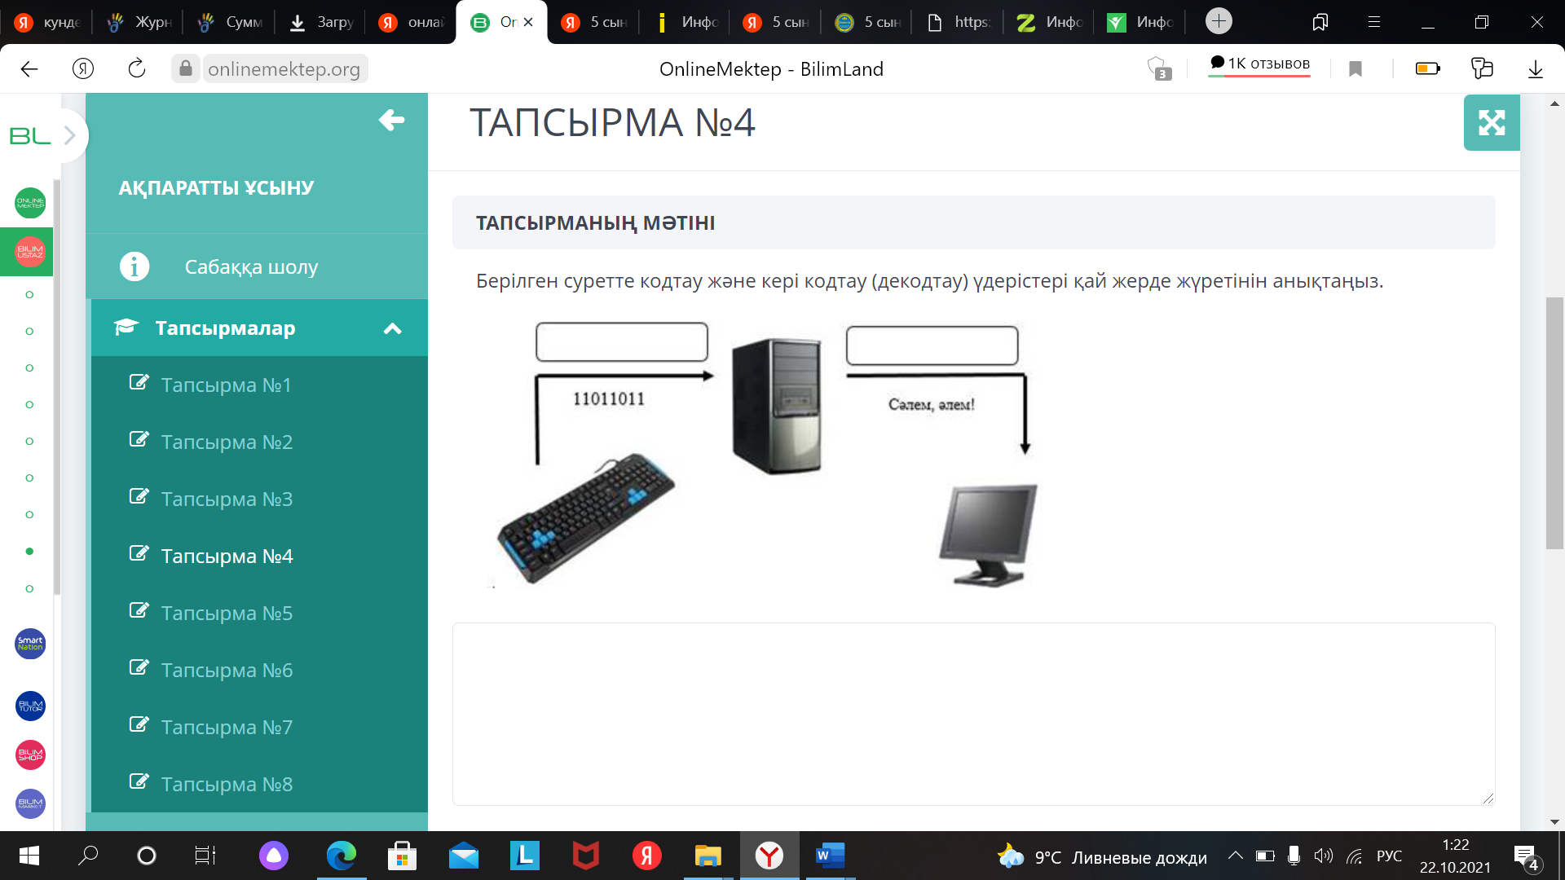Open Тапсырма №5 in task list
1565x880 pixels.
point(226,613)
